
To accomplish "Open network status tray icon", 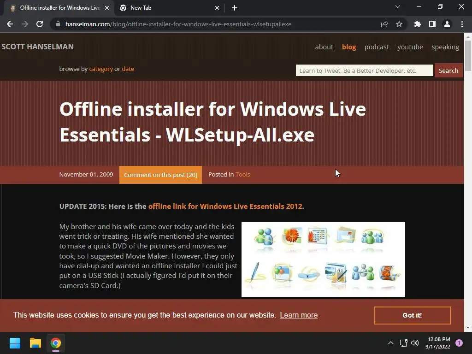I will tap(403, 343).
